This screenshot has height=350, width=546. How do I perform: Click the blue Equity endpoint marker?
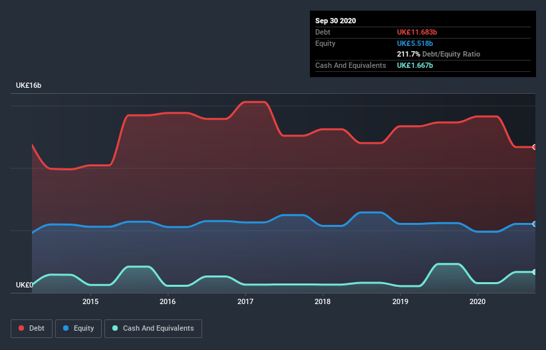pyautogui.click(x=535, y=224)
